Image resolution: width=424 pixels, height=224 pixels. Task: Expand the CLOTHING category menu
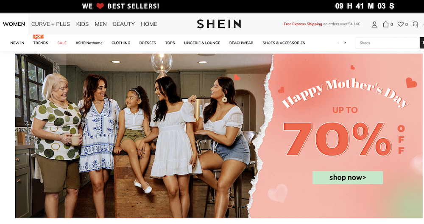[x=121, y=43]
